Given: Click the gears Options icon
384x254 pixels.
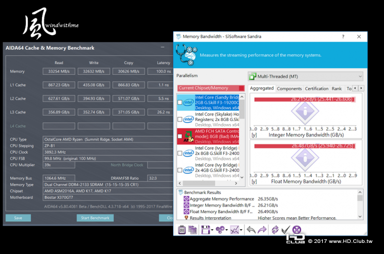Looking at the screenshot, I should coord(220,230).
